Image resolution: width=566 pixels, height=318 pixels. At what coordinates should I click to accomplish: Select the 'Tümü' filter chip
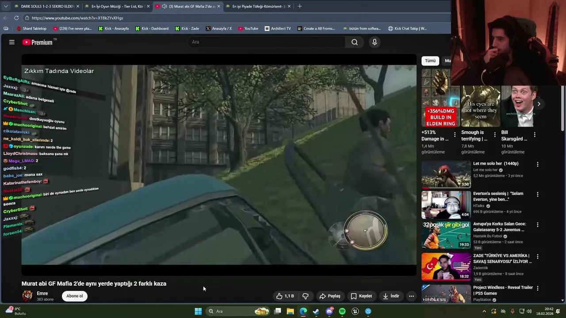[430, 61]
